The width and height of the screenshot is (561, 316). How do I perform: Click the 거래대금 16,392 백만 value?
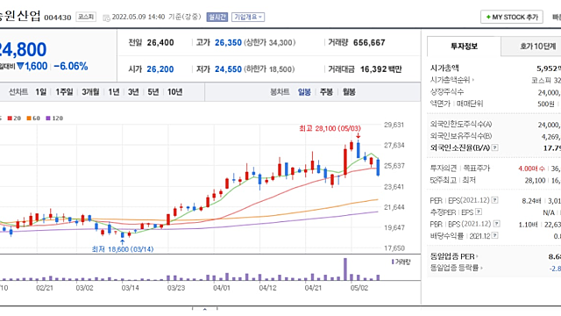point(381,69)
